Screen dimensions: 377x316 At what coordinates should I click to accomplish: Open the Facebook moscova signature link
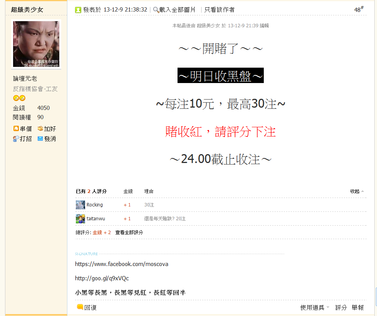(x=122, y=264)
